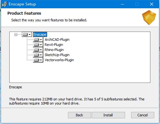Go back with the Back button

point(80,115)
